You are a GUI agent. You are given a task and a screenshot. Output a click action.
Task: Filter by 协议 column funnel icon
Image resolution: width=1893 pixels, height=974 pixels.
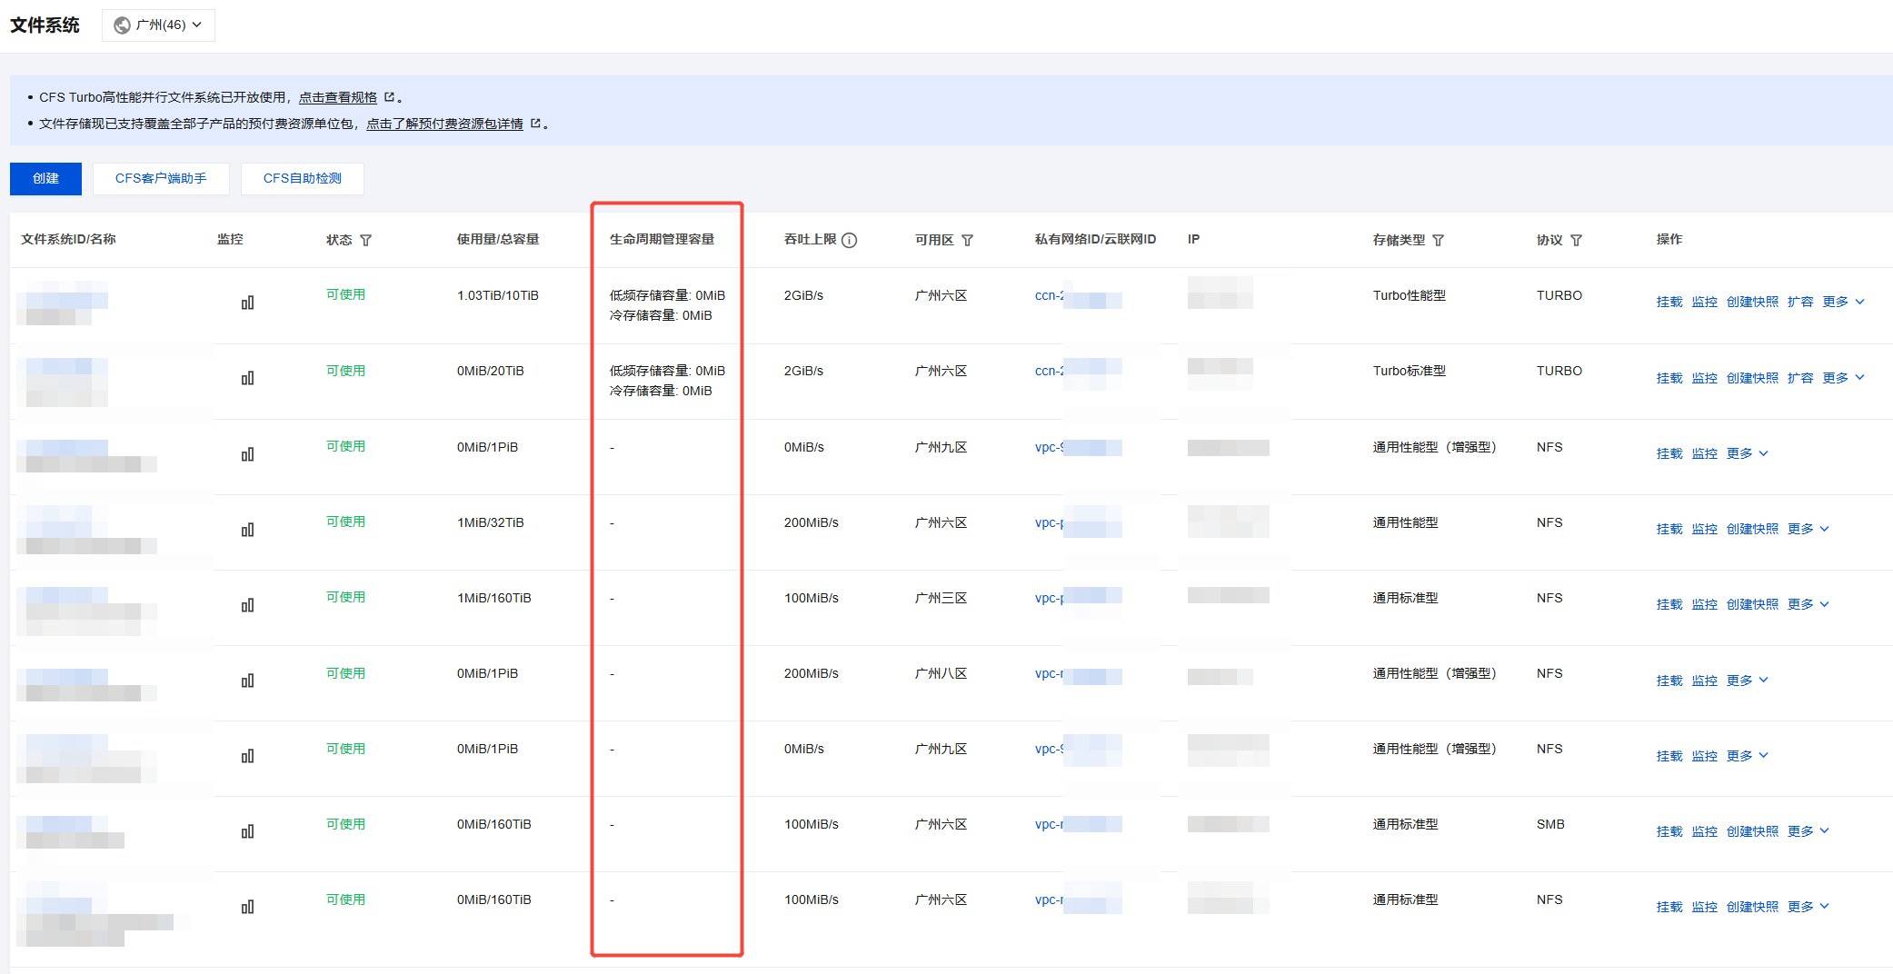[x=1576, y=241]
